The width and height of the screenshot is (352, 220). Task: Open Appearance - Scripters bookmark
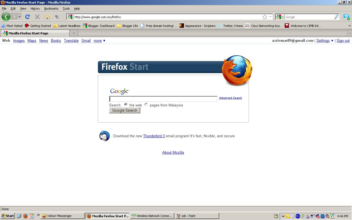click(x=197, y=26)
